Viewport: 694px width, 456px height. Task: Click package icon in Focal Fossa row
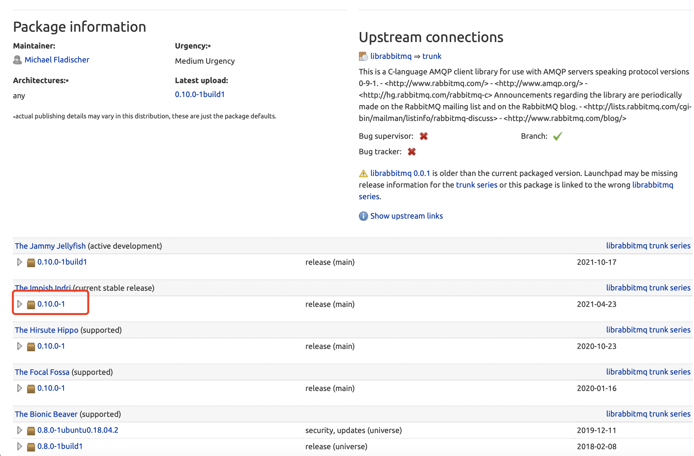[x=31, y=388]
